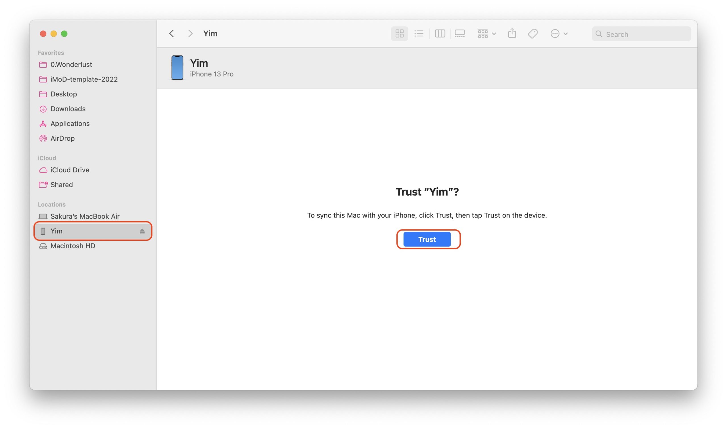
Task: Select Applications in the sidebar
Action: 70,123
